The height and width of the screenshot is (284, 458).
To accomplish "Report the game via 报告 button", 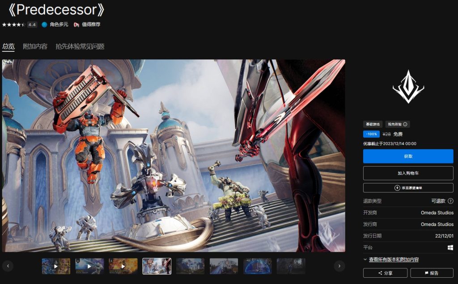I will 431,273.
